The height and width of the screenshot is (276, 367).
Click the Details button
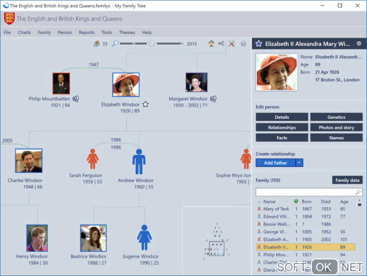coord(282,117)
